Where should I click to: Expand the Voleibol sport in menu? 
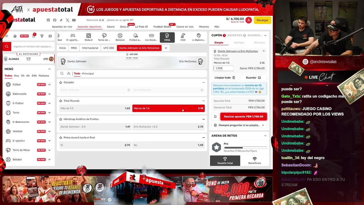[x=49, y=132]
